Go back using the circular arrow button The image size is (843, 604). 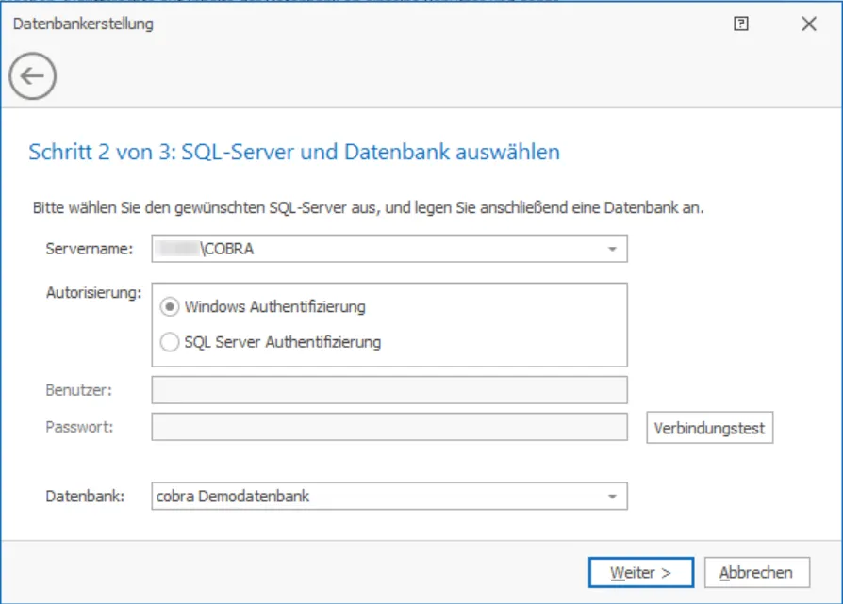(x=32, y=75)
